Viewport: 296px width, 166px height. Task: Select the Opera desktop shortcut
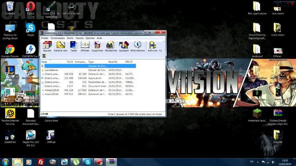tap(31, 8)
